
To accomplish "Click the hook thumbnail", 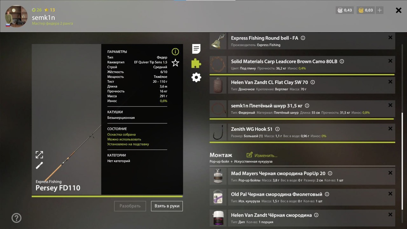I will click(x=218, y=132).
